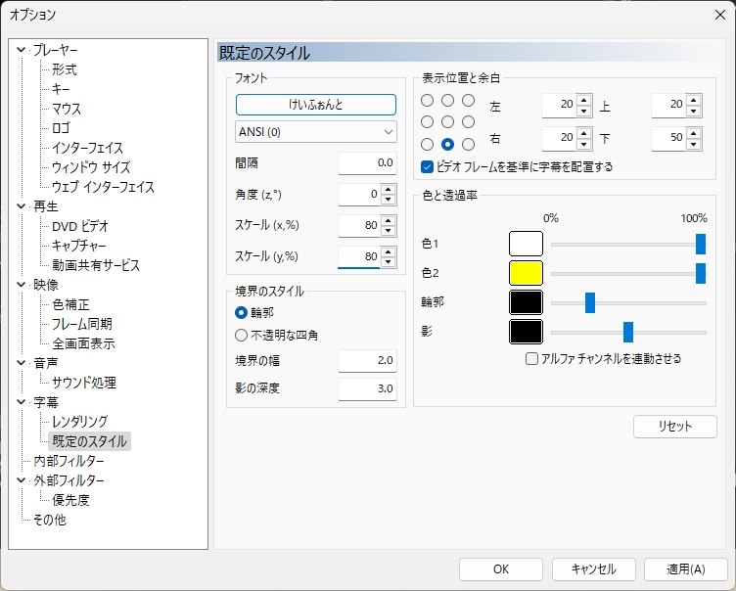Collapse the 音声 tree node
The height and width of the screenshot is (591, 736).
point(21,363)
